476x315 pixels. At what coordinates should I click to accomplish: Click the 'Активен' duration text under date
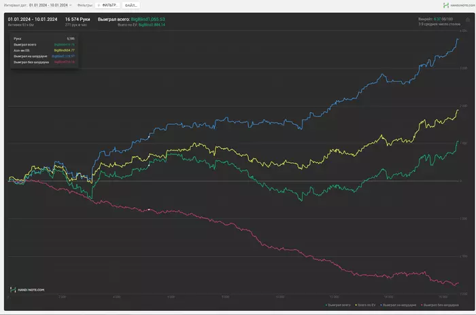click(20, 25)
